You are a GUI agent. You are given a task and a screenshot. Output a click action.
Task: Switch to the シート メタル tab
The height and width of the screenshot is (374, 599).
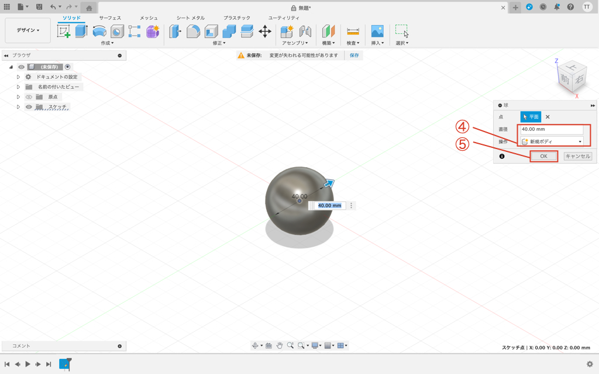click(x=191, y=18)
